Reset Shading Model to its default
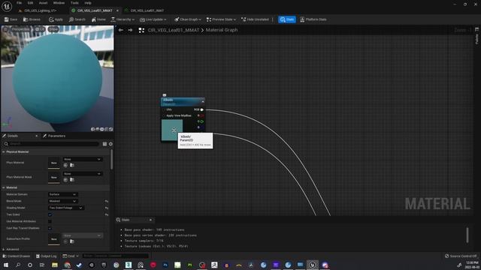The width and height of the screenshot is (481, 270). coord(107,208)
